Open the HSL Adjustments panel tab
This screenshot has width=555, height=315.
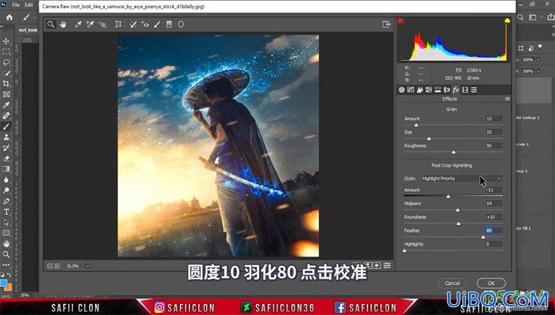click(429, 90)
